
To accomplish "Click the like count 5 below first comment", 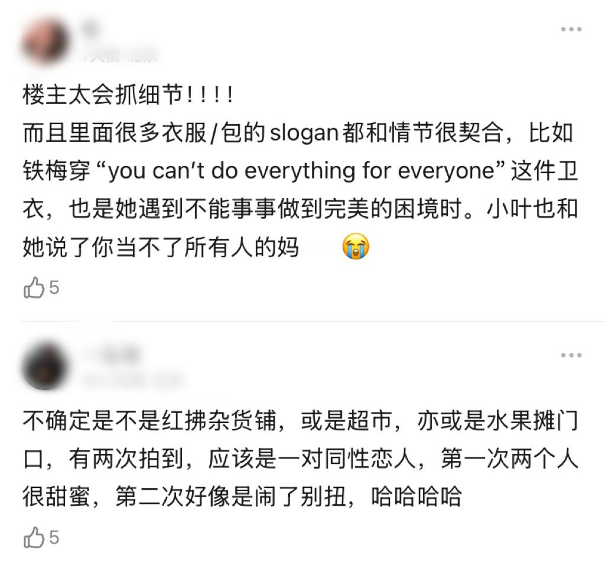I will 54,288.
